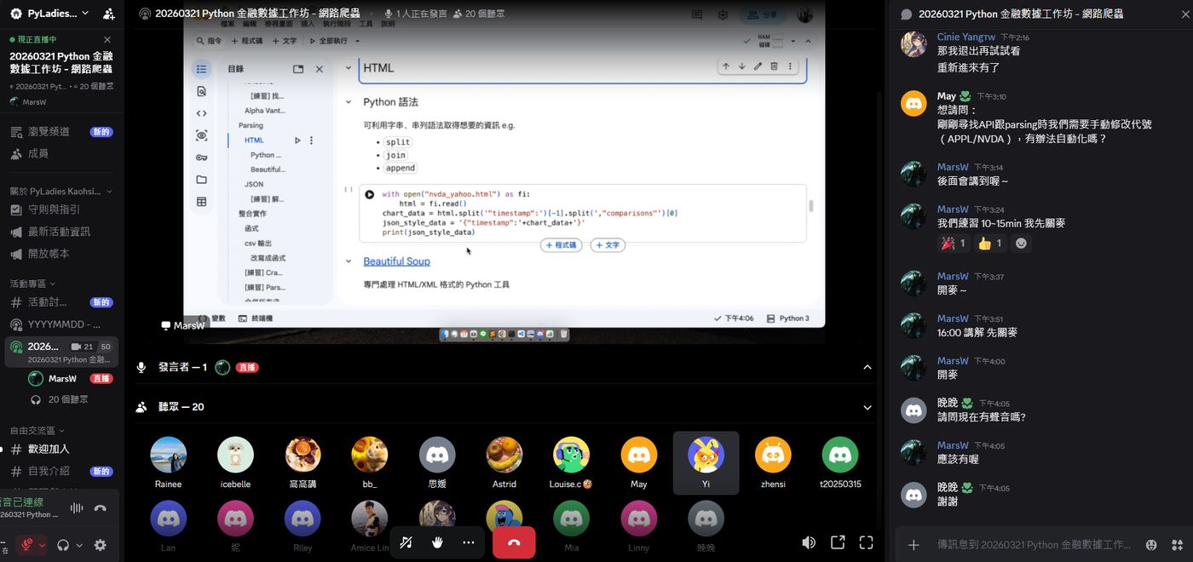This screenshot has height=562, width=1193.
Task: Toggle thumbs up reaction on MarsW's message
Action: coord(989,244)
